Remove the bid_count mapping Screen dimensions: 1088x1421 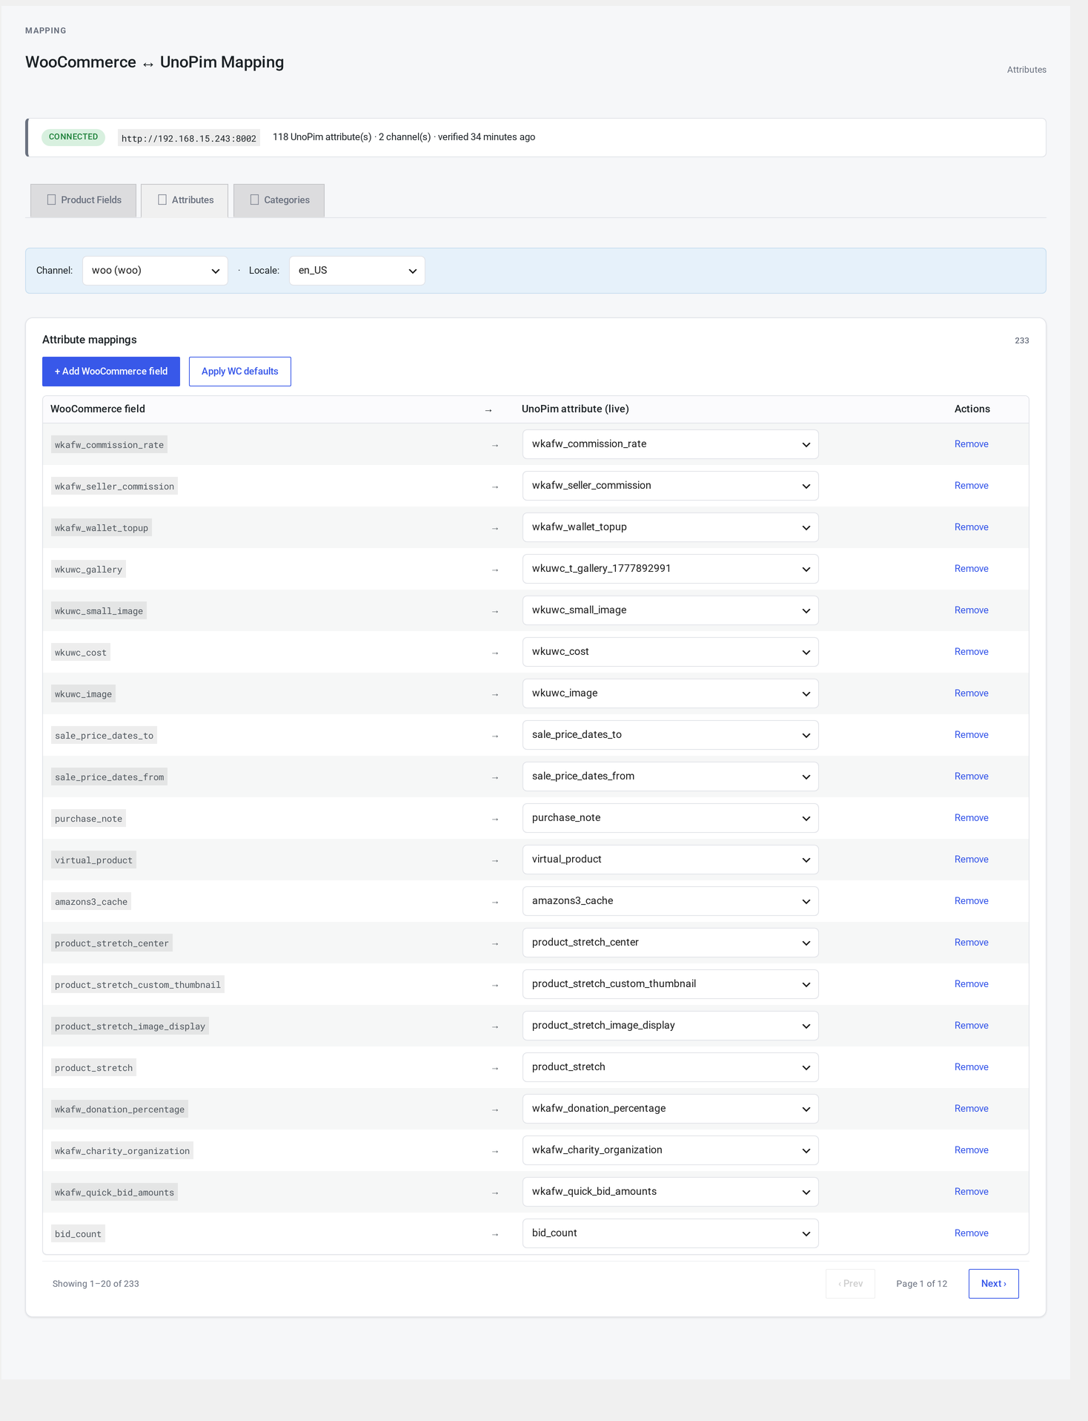[x=971, y=1233]
